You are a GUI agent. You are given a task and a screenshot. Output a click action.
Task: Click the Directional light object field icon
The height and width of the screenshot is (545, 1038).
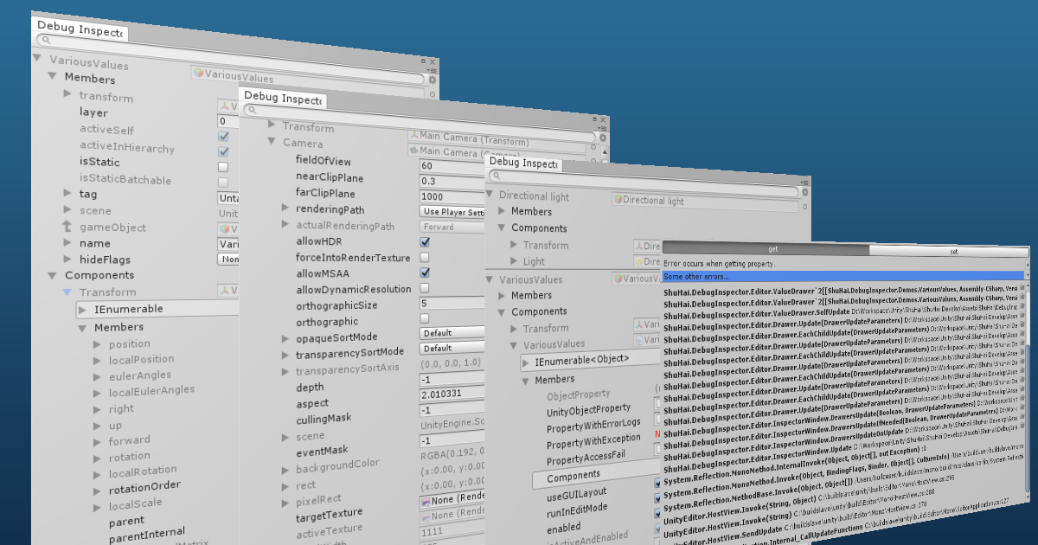point(617,199)
